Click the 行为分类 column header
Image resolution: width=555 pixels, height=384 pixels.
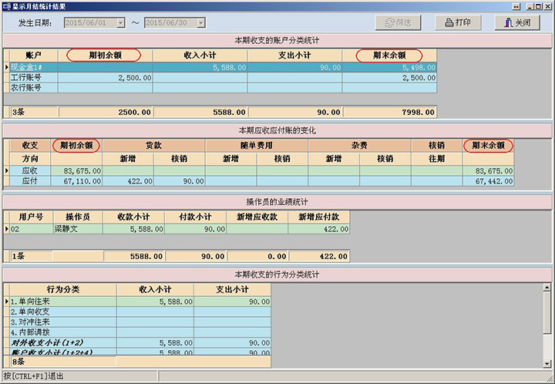tap(62, 289)
